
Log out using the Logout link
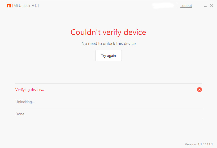[186, 6]
